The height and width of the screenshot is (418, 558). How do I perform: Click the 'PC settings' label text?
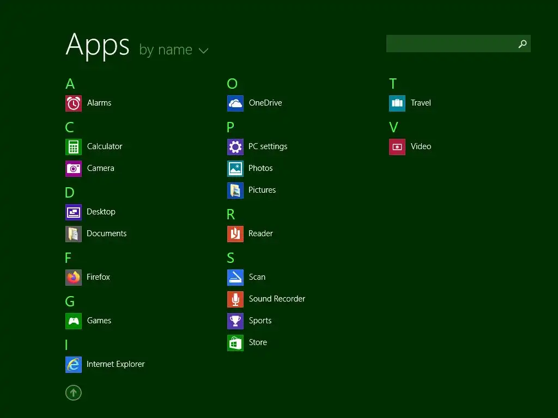pos(268,146)
